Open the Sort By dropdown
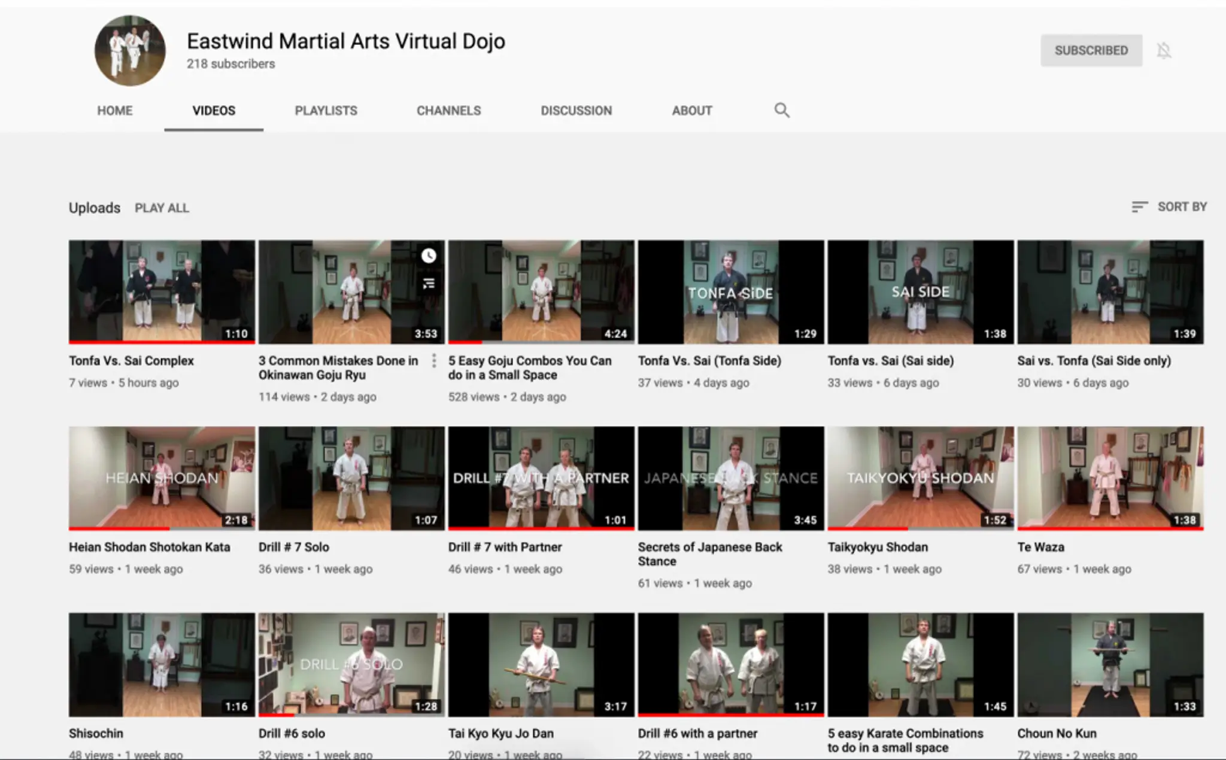1226x760 pixels. pos(1169,207)
